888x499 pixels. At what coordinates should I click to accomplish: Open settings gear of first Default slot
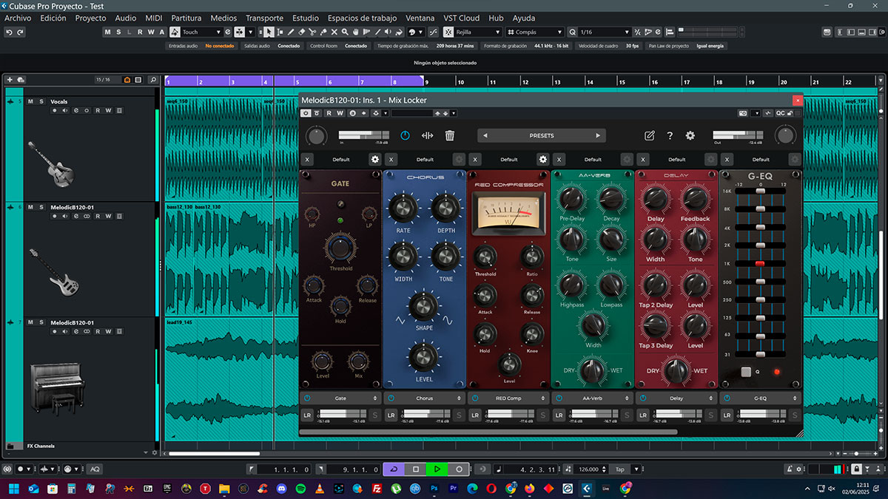point(375,159)
